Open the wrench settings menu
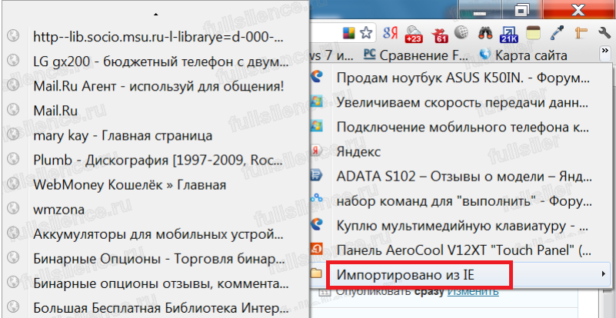Screen dimensions: 616x318 (604, 34)
